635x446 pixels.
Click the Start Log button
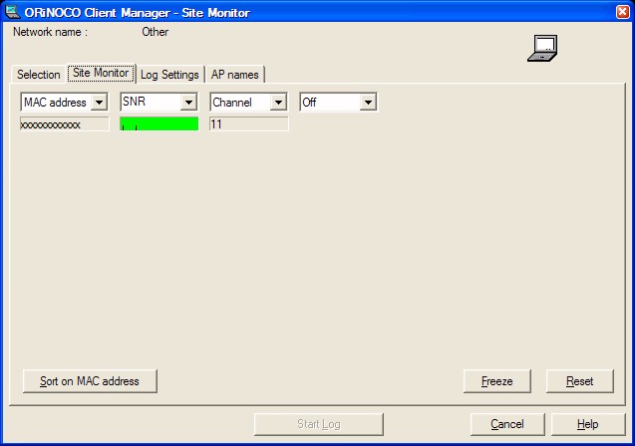319,424
